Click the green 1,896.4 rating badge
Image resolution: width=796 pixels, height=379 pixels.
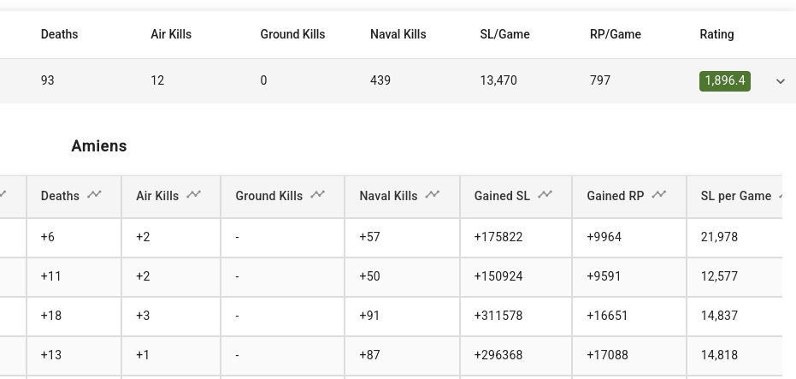[x=724, y=81]
